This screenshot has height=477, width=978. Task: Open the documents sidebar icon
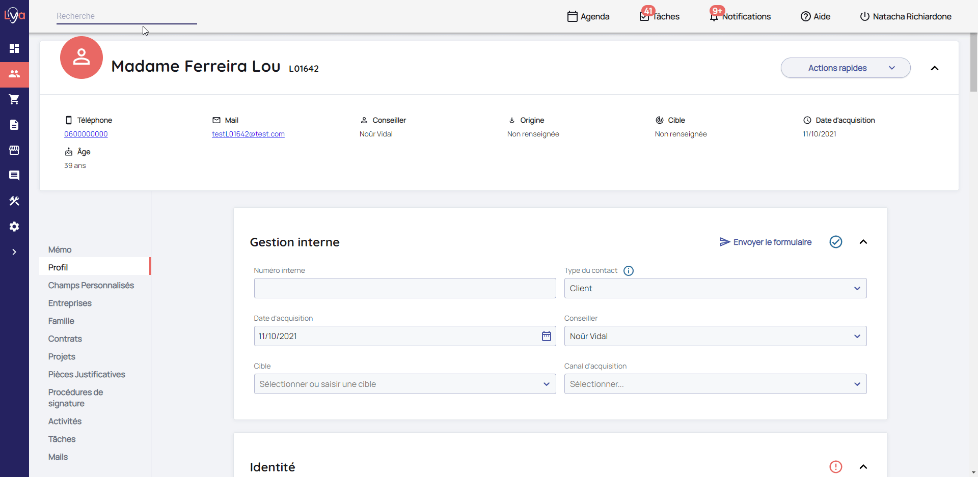click(x=14, y=125)
